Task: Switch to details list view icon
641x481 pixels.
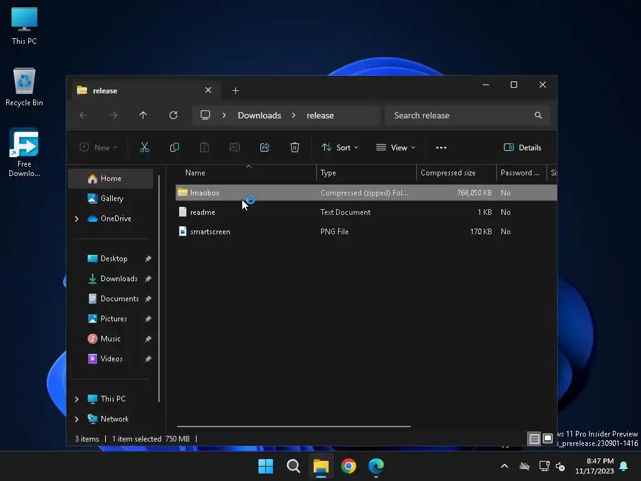Action: click(x=534, y=439)
